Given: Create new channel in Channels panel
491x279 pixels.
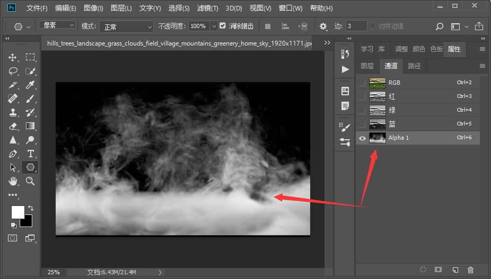Looking at the screenshot, I should [454, 270].
